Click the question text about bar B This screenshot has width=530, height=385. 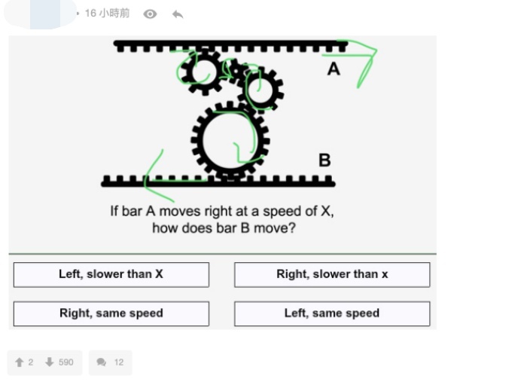pos(222,219)
